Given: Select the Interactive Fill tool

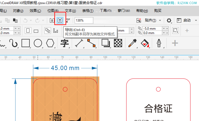Looking at the screenshot, I should 145,43.
